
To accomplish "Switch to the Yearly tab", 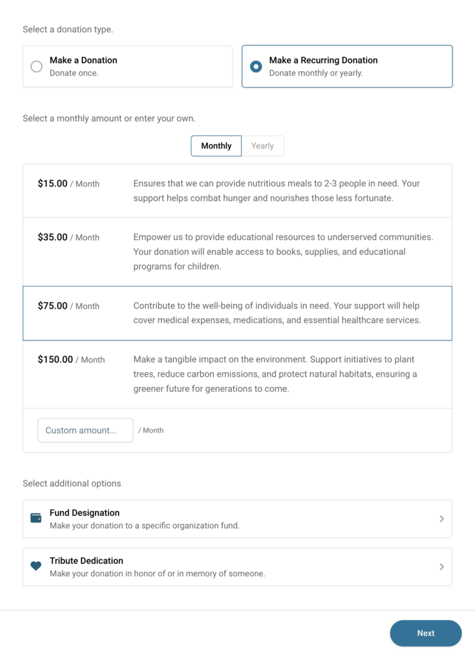I will click(263, 146).
